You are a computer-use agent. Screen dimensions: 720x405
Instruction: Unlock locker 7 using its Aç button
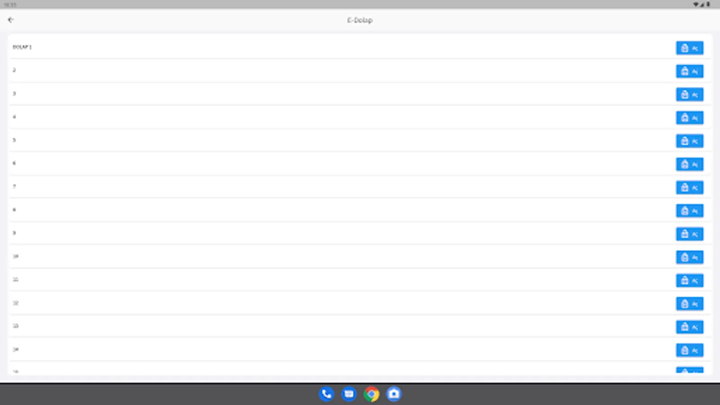click(689, 187)
